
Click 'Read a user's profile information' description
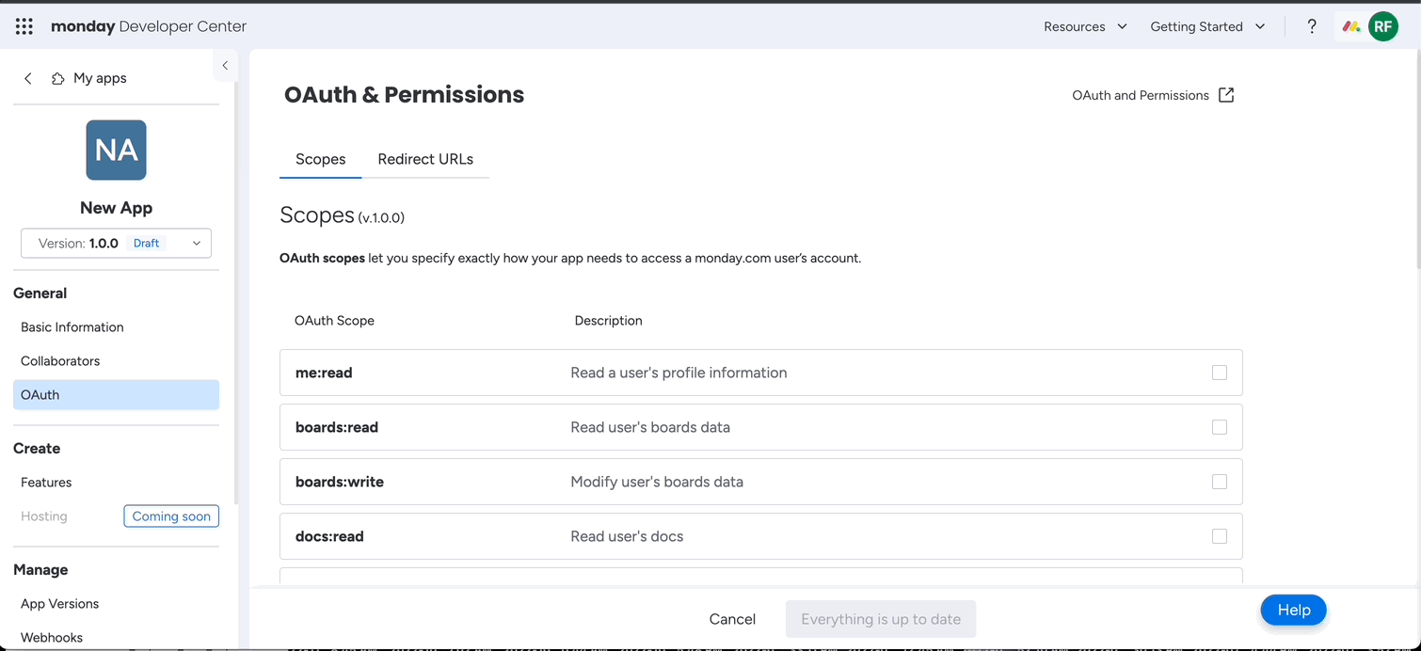click(x=679, y=373)
